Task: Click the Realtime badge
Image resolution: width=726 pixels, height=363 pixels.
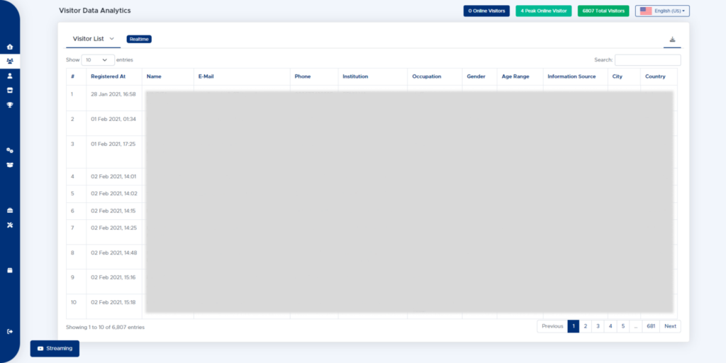Action: (x=139, y=39)
